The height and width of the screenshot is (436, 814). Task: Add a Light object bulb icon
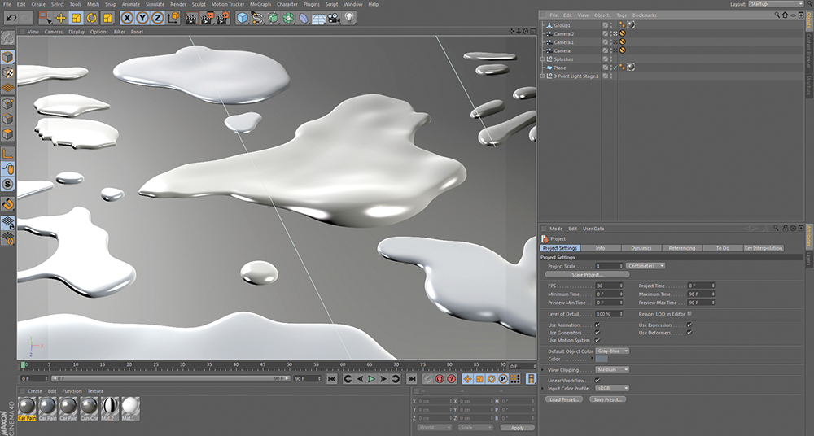tap(350, 18)
